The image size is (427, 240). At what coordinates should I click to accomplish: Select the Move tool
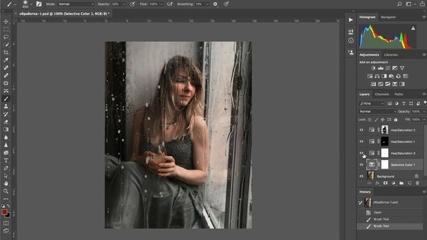6,21
